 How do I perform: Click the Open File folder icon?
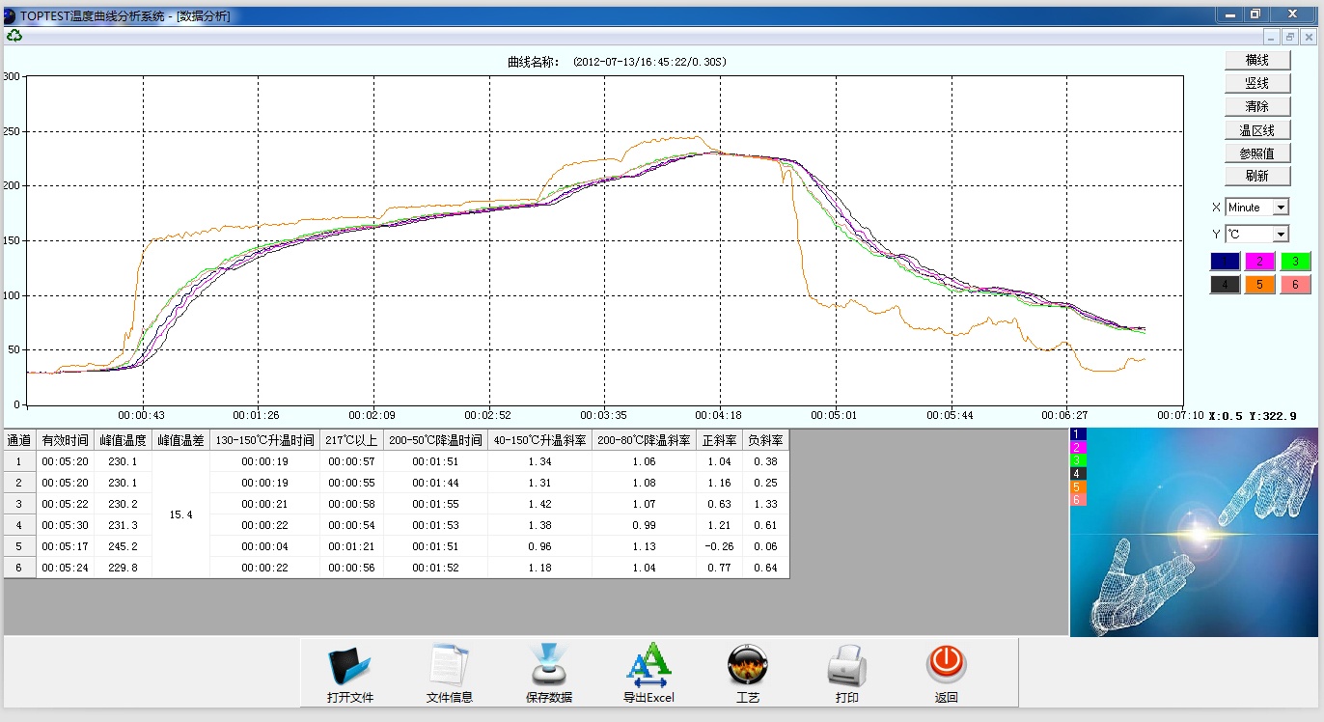tap(349, 667)
